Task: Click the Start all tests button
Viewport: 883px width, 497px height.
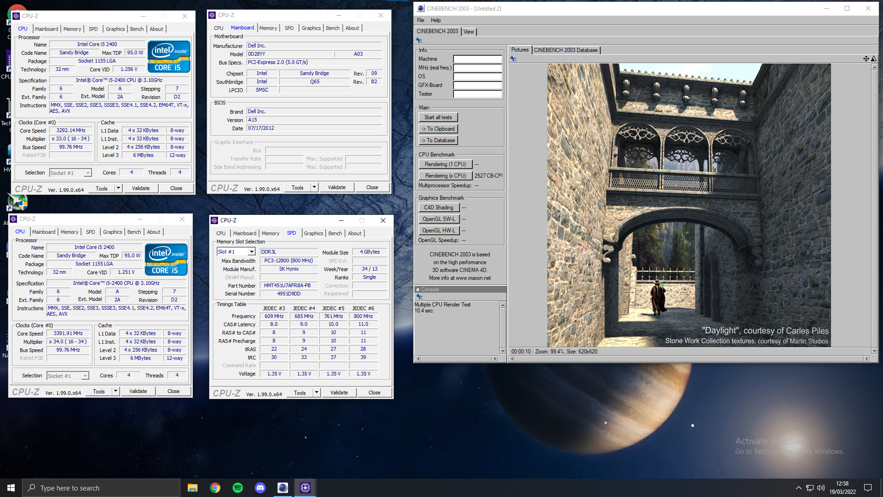Action: tap(438, 117)
